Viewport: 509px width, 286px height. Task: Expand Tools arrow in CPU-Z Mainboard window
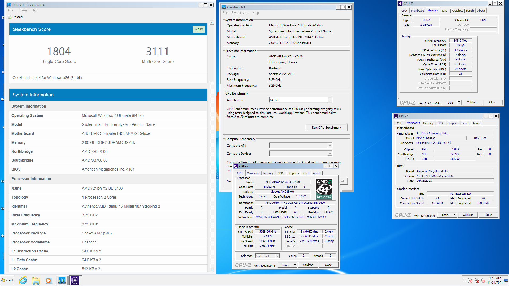point(454,215)
